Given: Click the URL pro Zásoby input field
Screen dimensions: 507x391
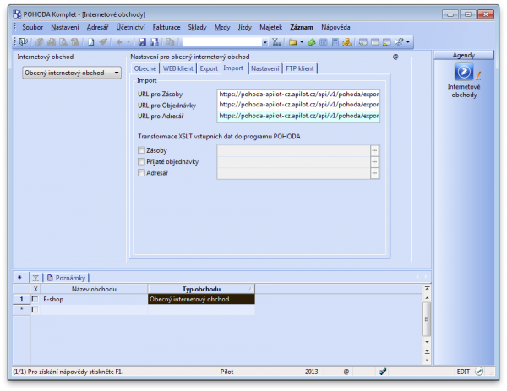Looking at the screenshot, I should [298, 95].
